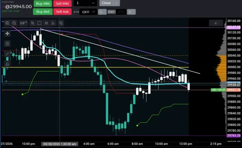The image size is (242, 148).
Task: Select the dashed rectangle selection tool
Action: click(x=39, y=23)
